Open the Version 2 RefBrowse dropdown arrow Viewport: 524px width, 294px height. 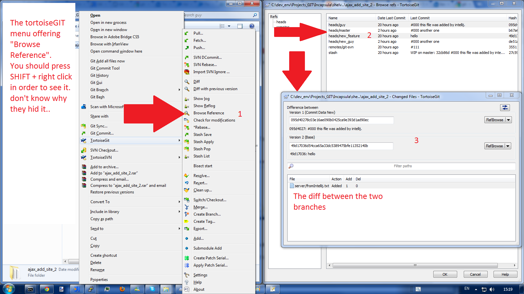[508, 146]
